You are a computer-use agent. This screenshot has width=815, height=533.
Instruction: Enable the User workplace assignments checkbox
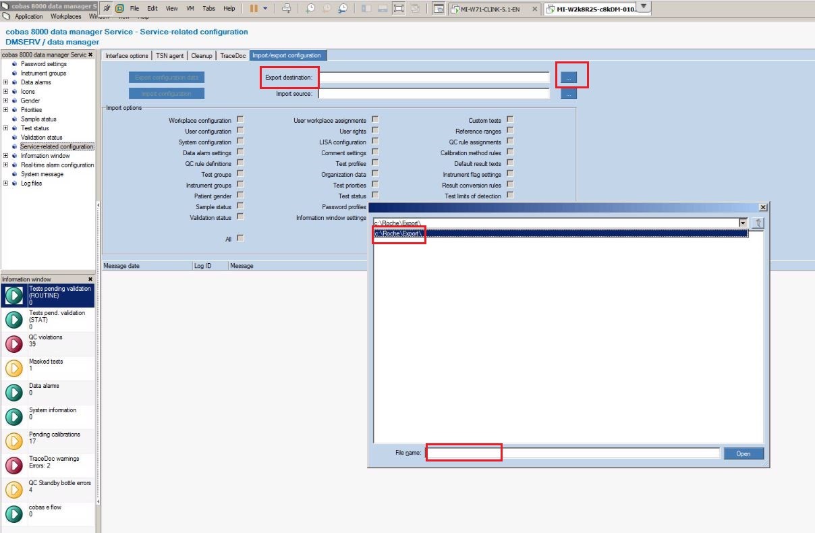tap(375, 119)
